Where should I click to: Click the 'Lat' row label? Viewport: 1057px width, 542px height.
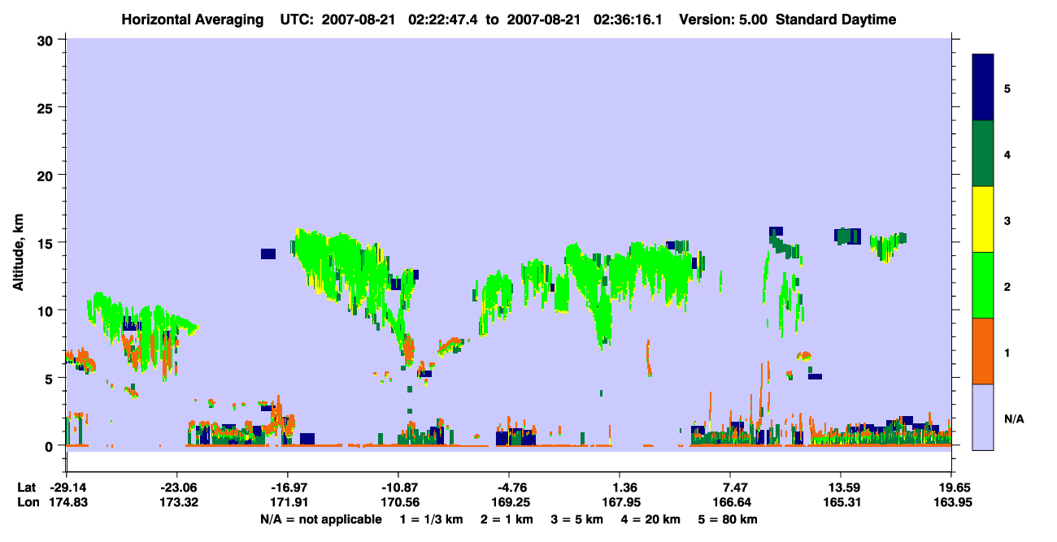[x=27, y=488]
